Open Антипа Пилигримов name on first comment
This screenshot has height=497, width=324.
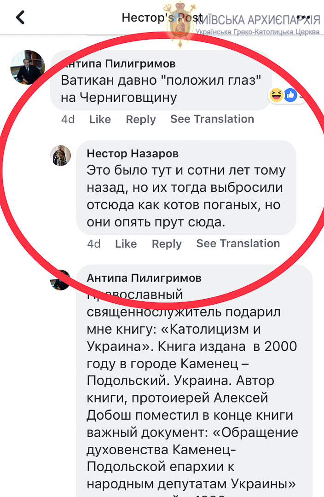(x=118, y=64)
